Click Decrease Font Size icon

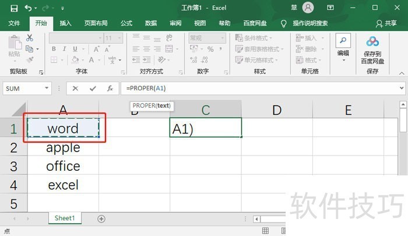[x=107, y=49]
